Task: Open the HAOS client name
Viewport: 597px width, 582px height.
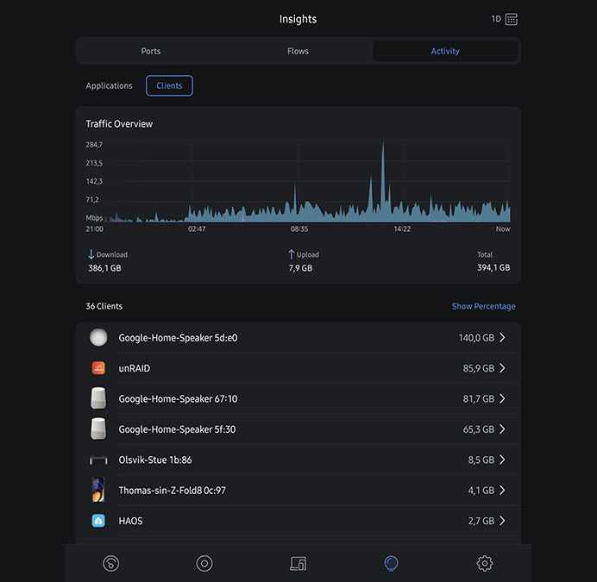Action: coord(130,521)
